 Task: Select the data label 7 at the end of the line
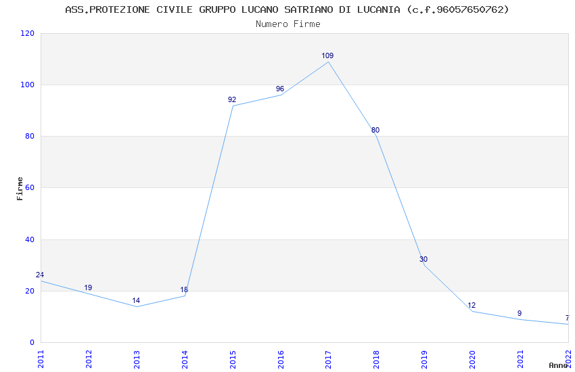point(568,318)
